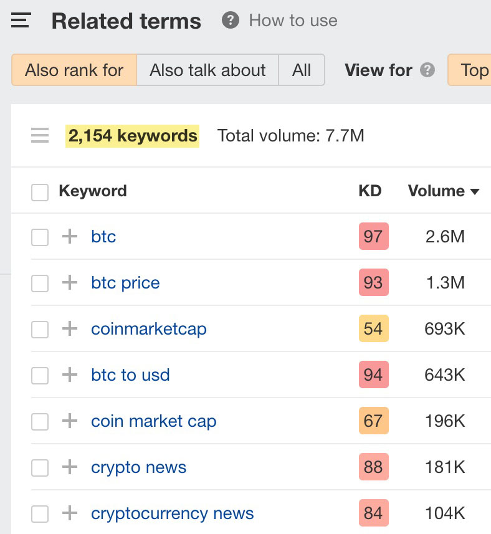491x534 pixels.
Task: Click the plus icon beside coinmarketcap
Action: 70,329
